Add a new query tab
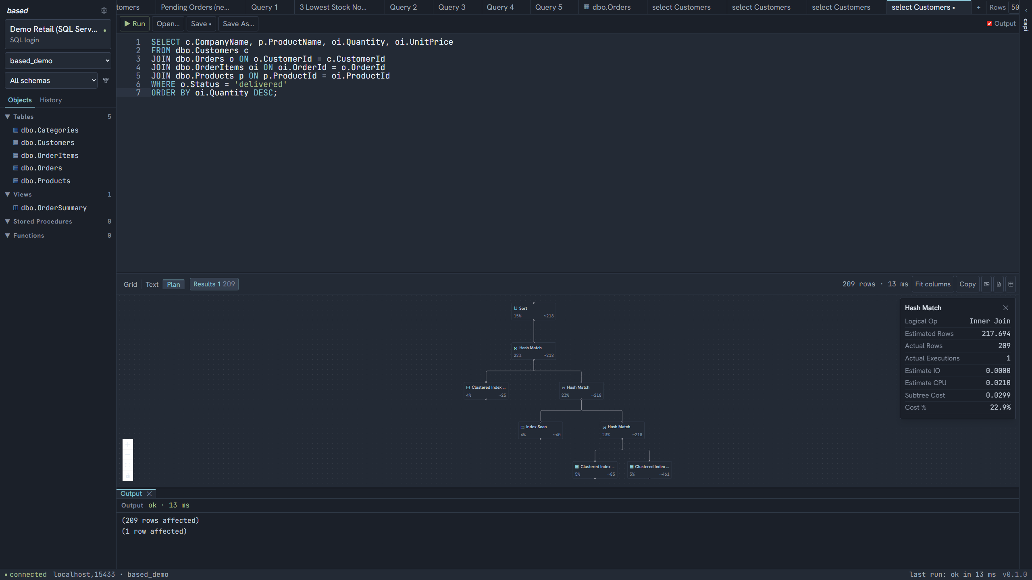 (x=978, y=7)
